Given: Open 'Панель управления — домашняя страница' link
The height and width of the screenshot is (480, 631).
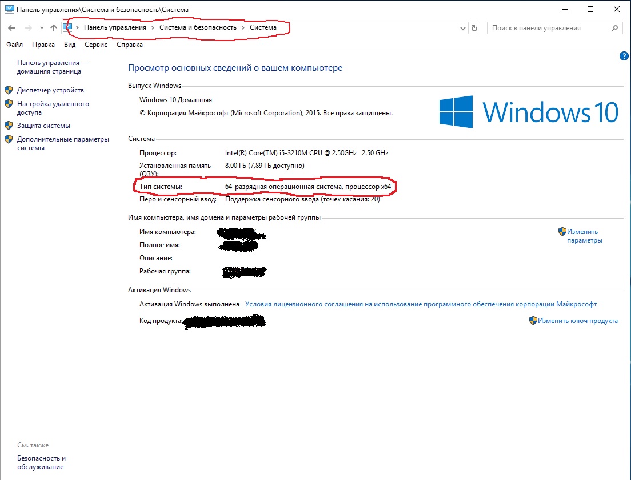Looking at the screenshot, I should (53, 67).
